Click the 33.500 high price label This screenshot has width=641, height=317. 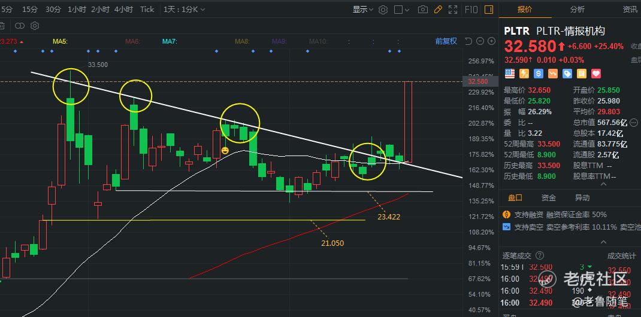pyautogui.click(x=98, y=65)
